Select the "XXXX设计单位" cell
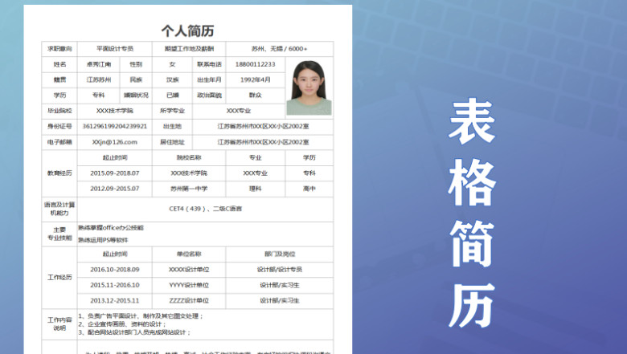Image resolution: width=627 pixels, height=354 pixels. tap(189, 270)
